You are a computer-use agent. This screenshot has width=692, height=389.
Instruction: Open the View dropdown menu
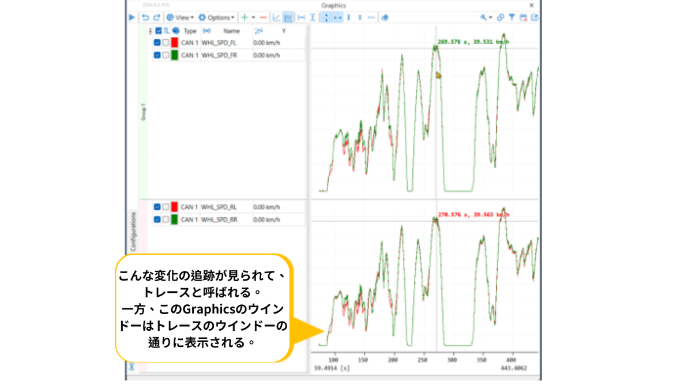pos(180,18)
